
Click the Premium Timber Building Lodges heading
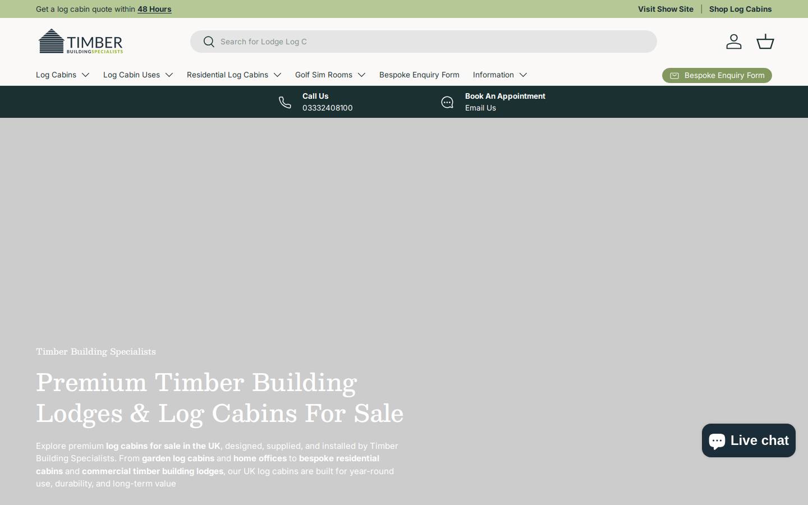[x=220, y=397]
